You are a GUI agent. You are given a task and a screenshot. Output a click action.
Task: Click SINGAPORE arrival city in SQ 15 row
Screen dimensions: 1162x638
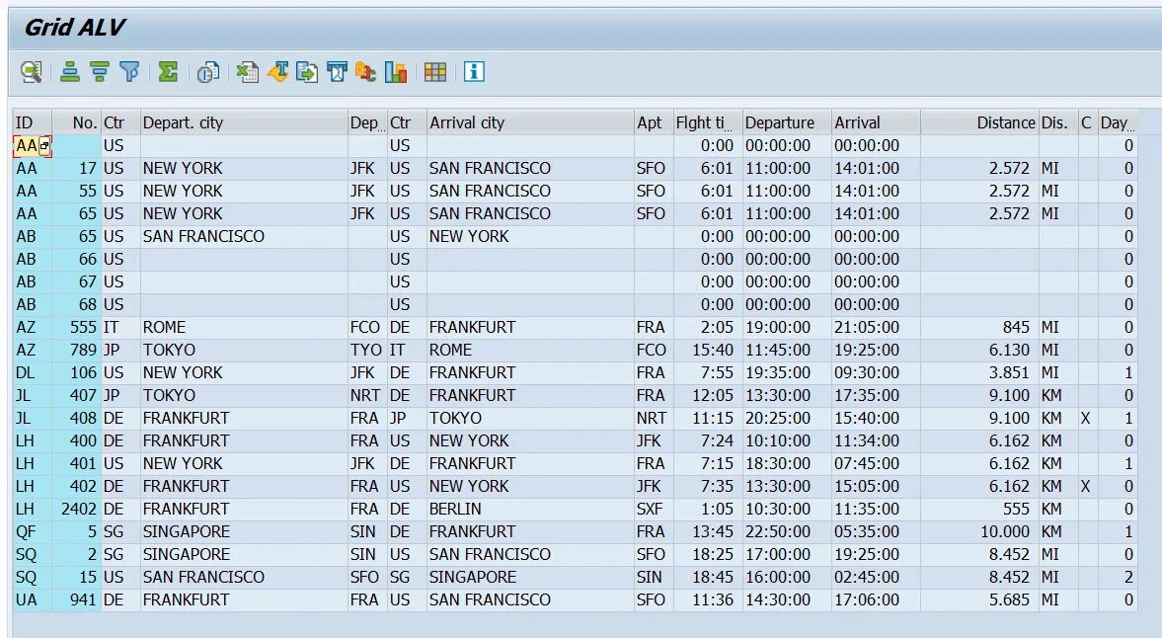[530, 577]
